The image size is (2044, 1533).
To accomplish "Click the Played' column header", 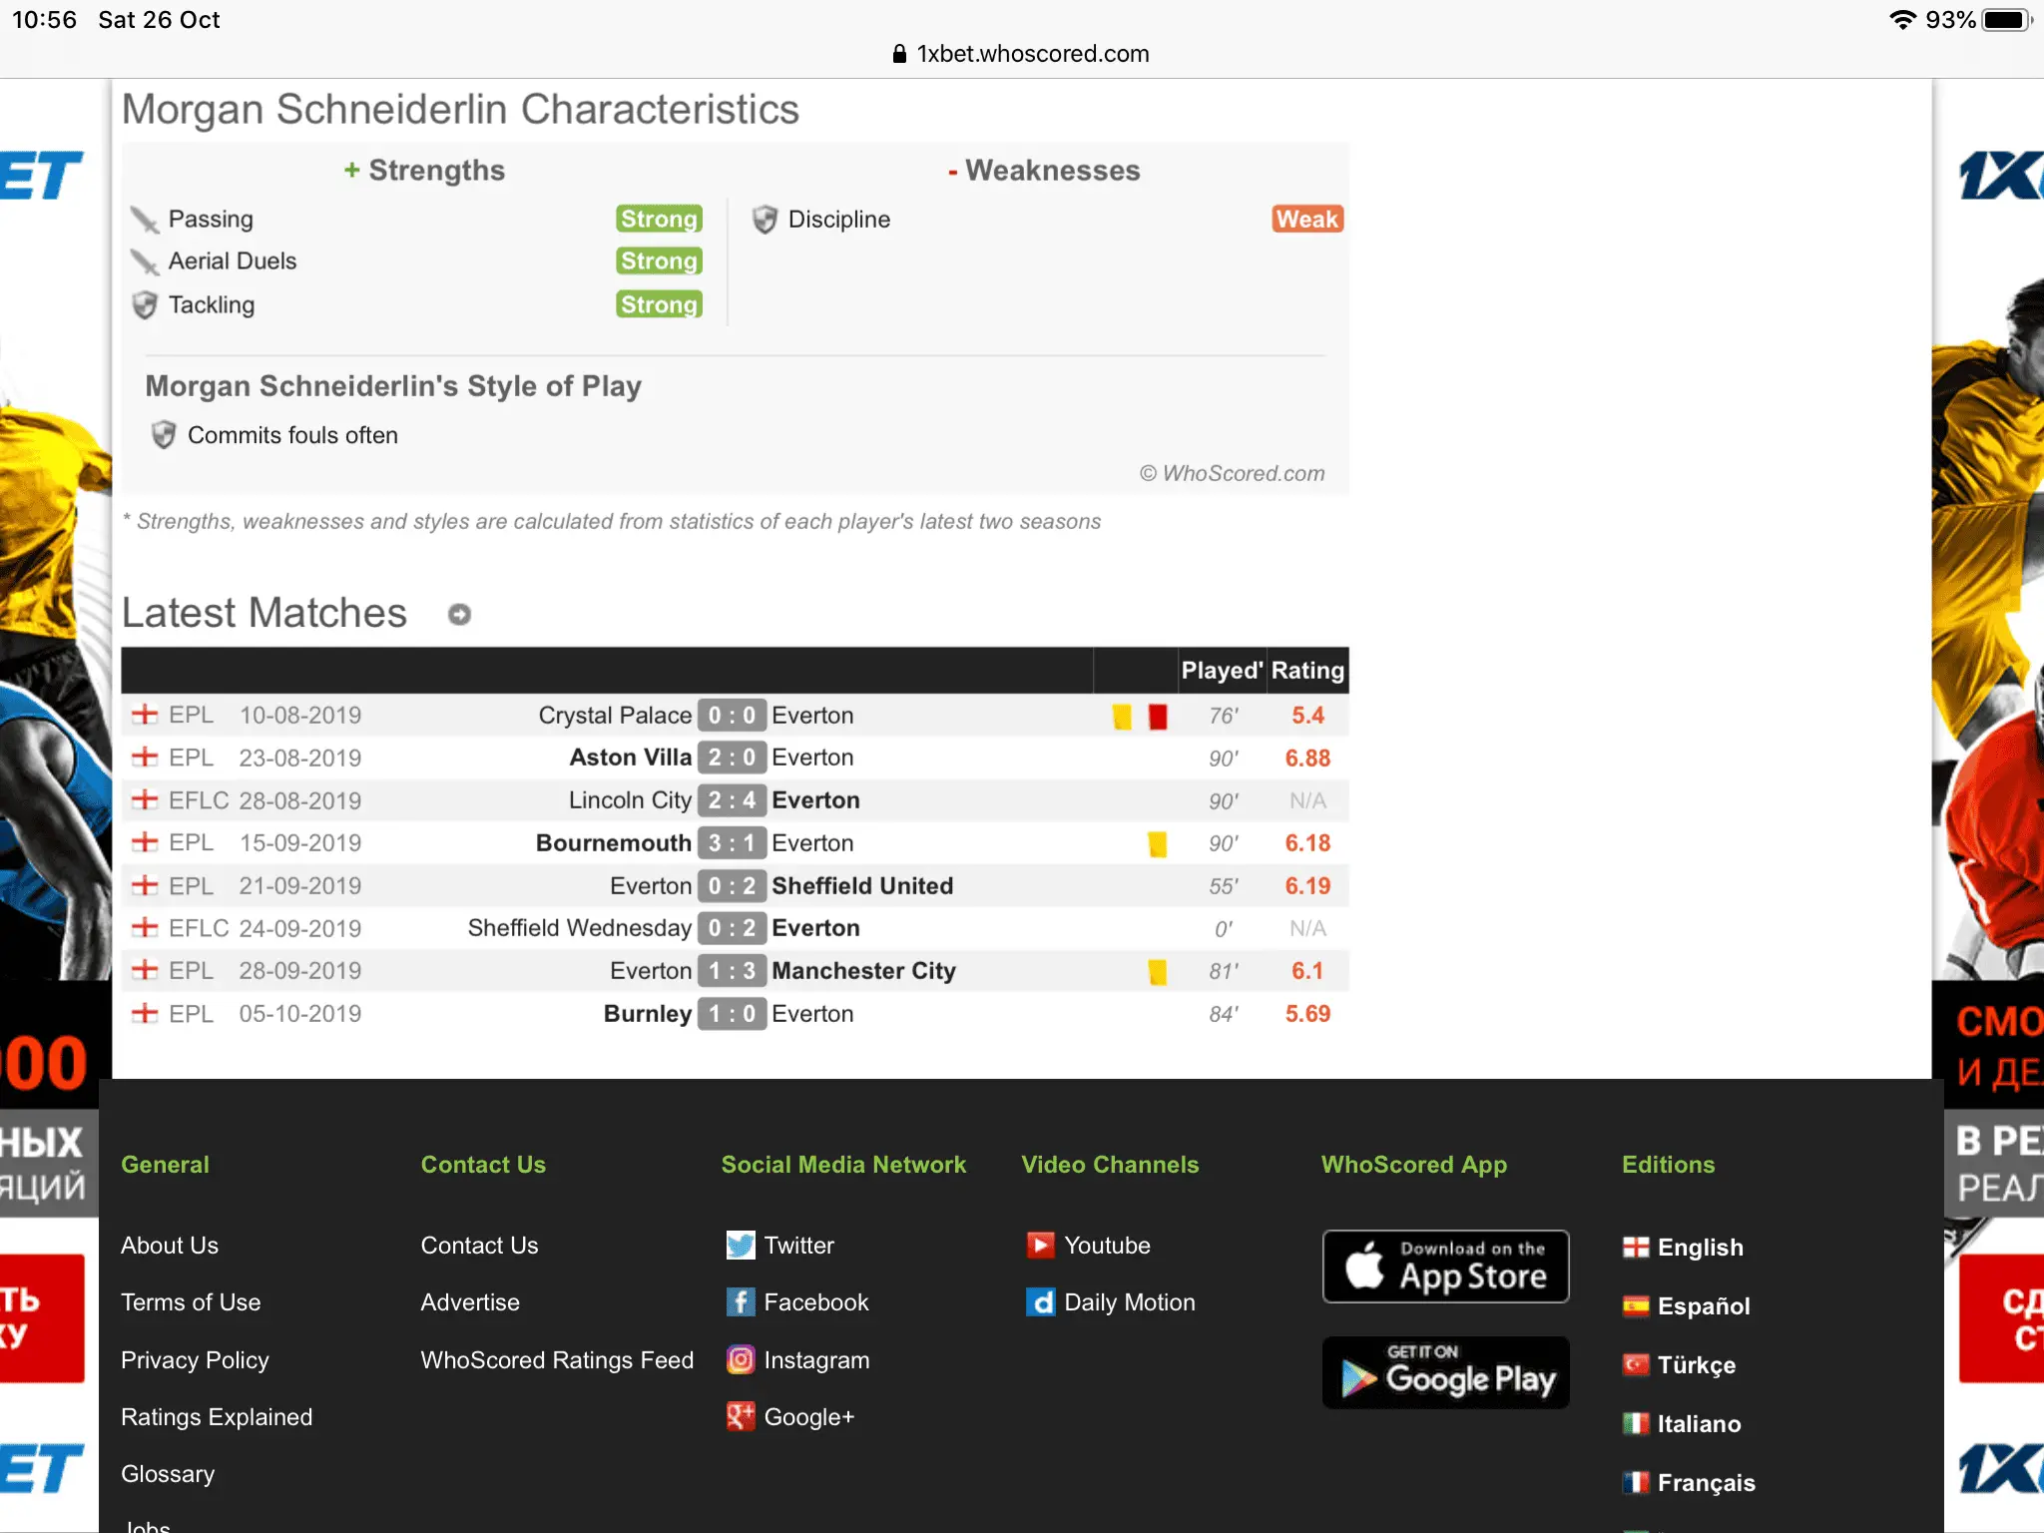I will click(x=1222, y=671).
